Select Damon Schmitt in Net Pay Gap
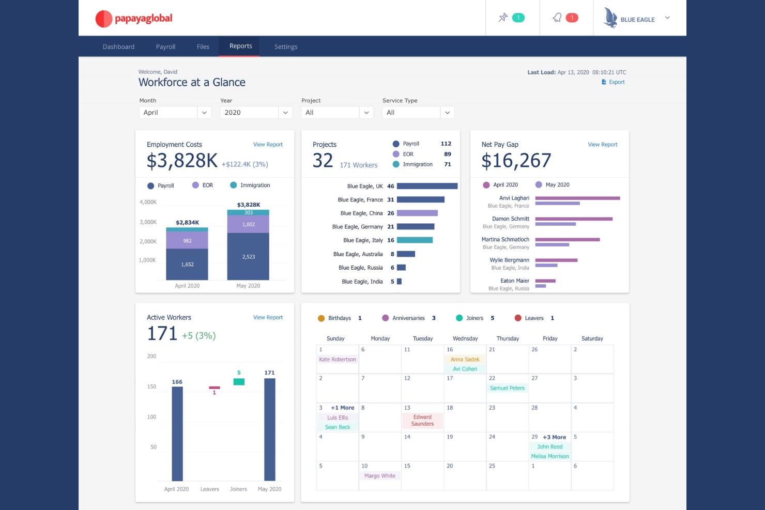The width and height of the screenshot is (765, 510). coord(510,219)
